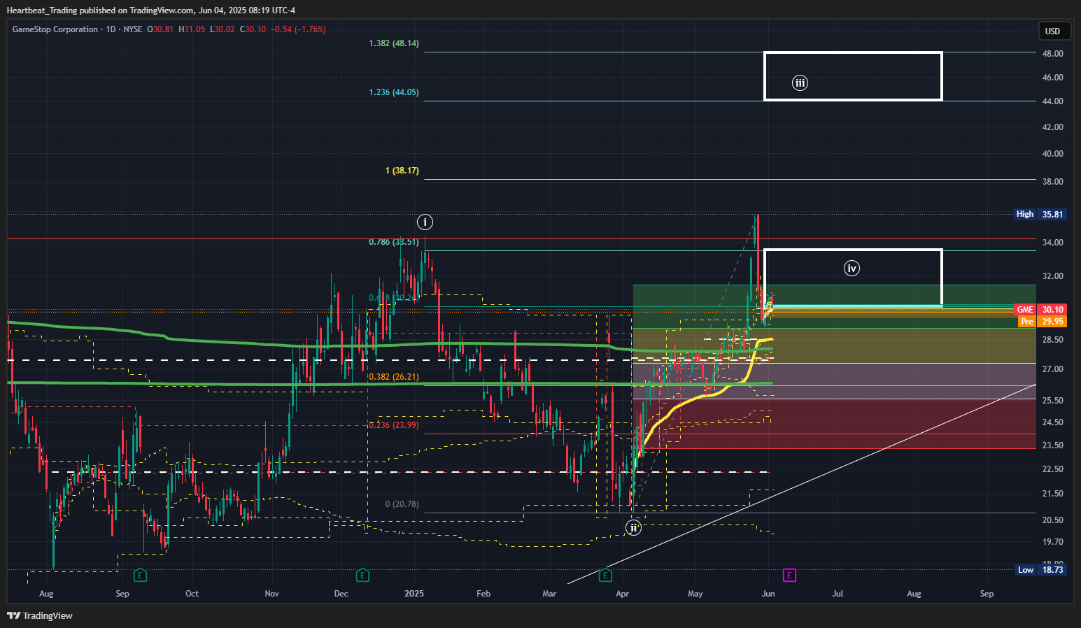Open the green earnings E marker before April

coord(605,575)
